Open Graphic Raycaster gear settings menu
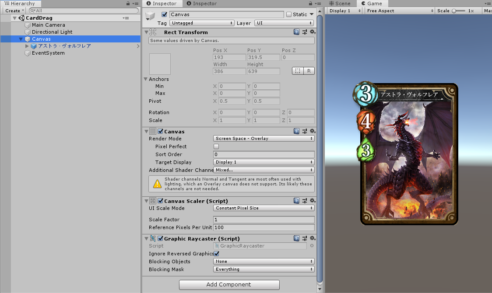492x293 pixels. tap(313, 238)
